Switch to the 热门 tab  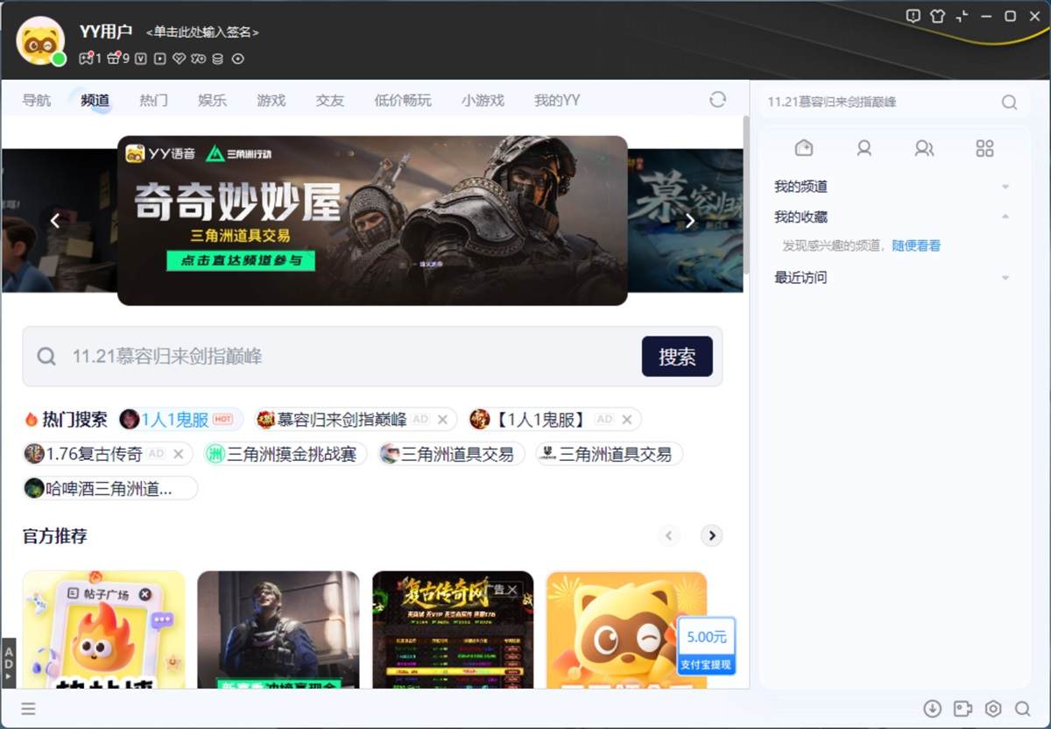[x=153, y=100]
